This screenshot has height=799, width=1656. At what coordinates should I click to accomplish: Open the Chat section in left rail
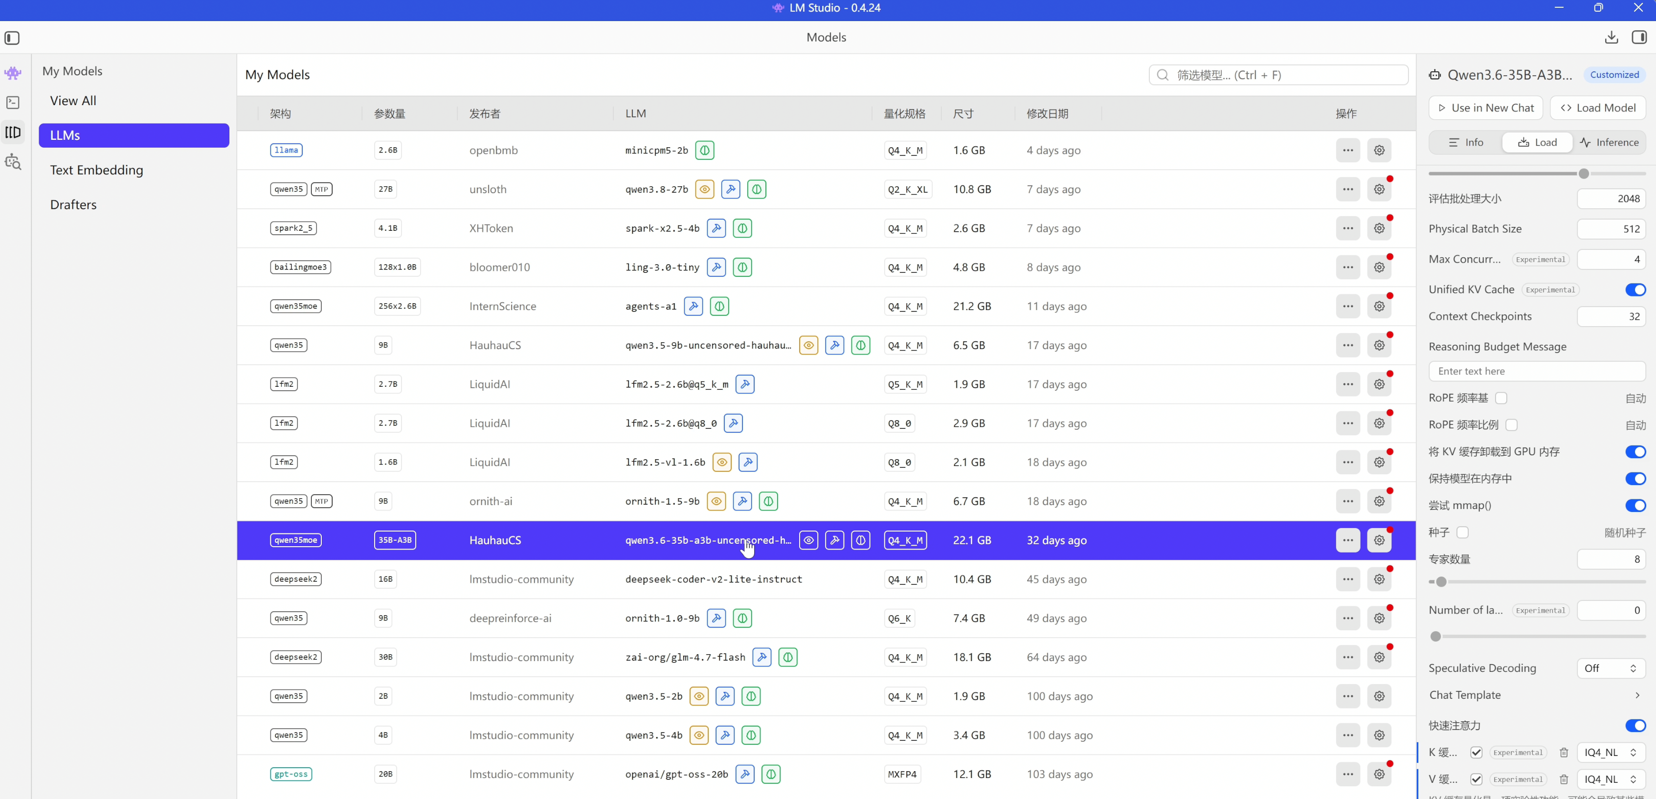click(x=13, y=73)
